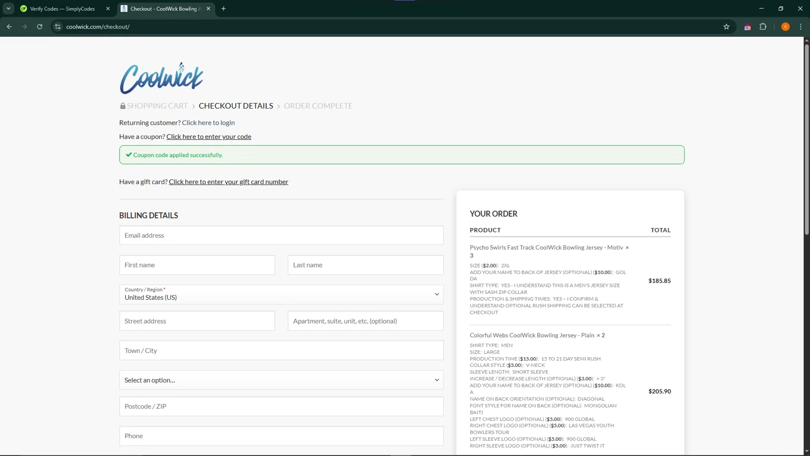Click the Colorful Webs jersey product name

pos(532,335)
